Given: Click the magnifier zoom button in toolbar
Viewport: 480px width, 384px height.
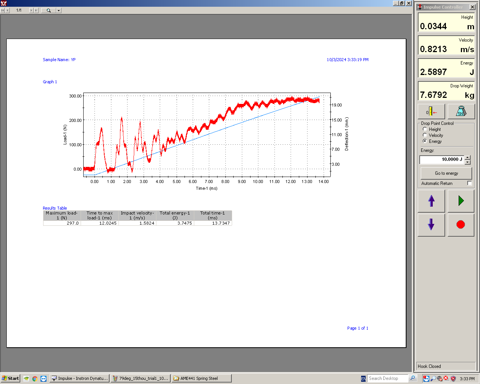Looking at the screenshot, I should [49, 10].
